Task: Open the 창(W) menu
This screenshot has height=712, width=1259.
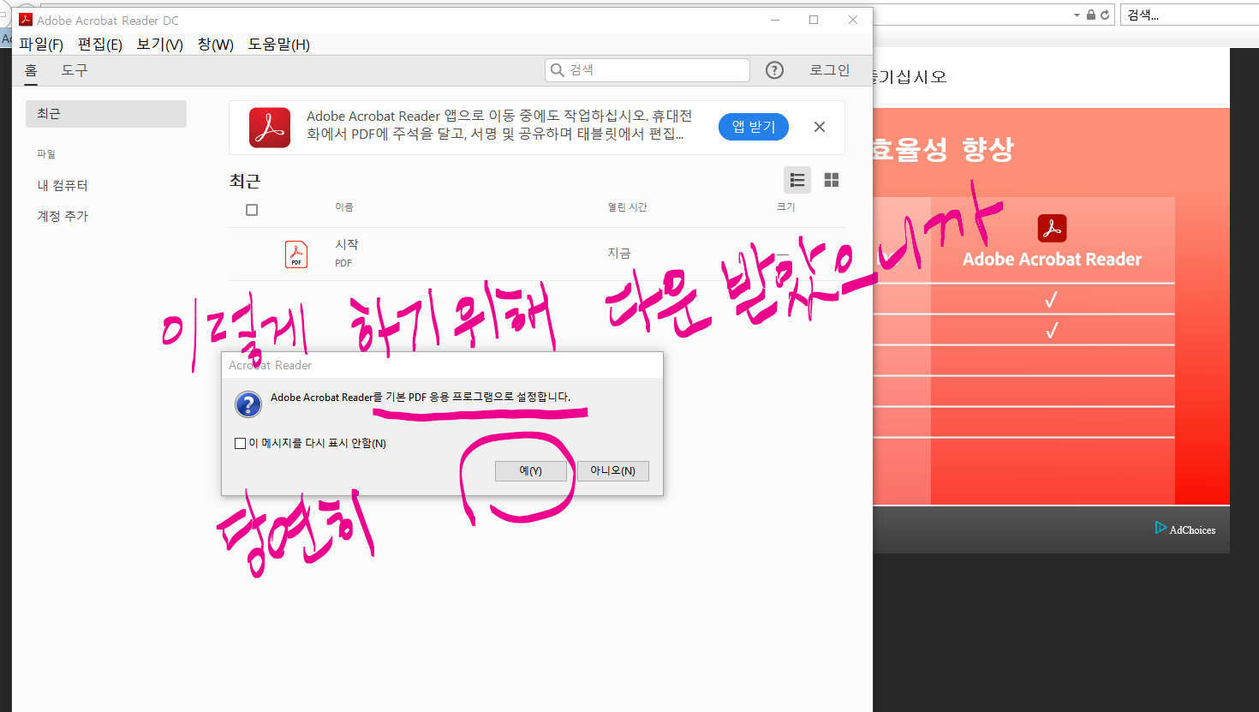Action: [x=216, y=45]
